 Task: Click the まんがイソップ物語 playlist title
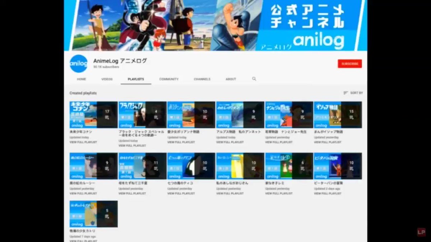point(328,132)
